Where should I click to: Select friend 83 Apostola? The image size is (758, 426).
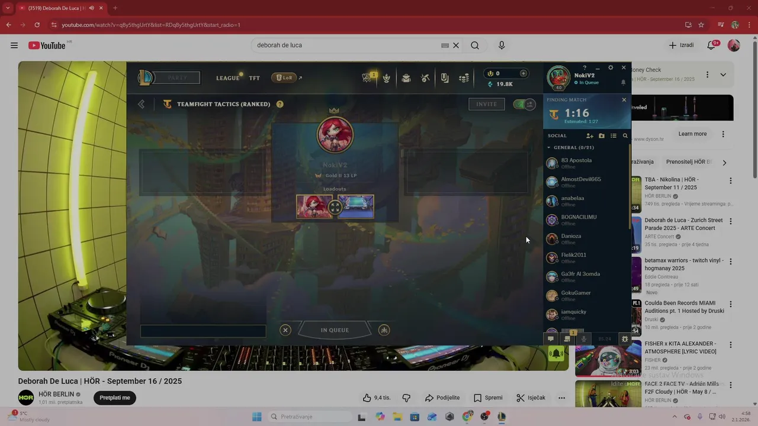[x=586, y=163]
